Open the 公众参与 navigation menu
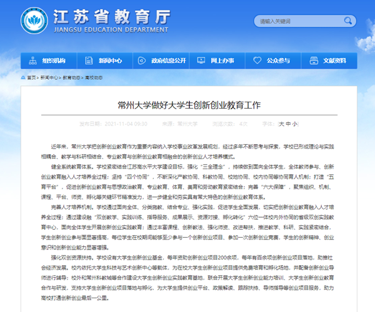 point(278,61)
